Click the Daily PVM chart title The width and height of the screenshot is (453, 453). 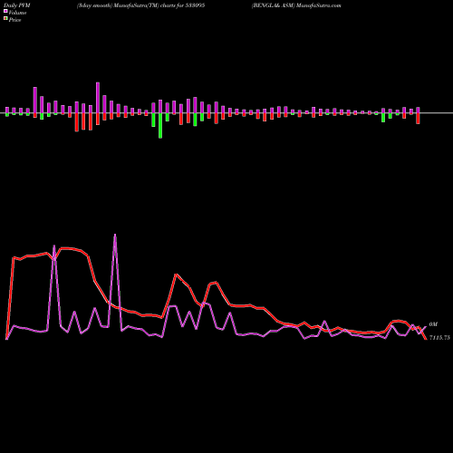17,5
